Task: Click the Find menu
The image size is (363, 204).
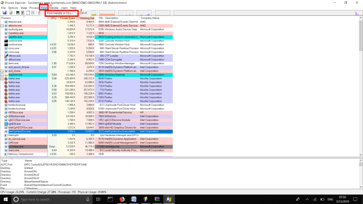Action: [44, 8]
